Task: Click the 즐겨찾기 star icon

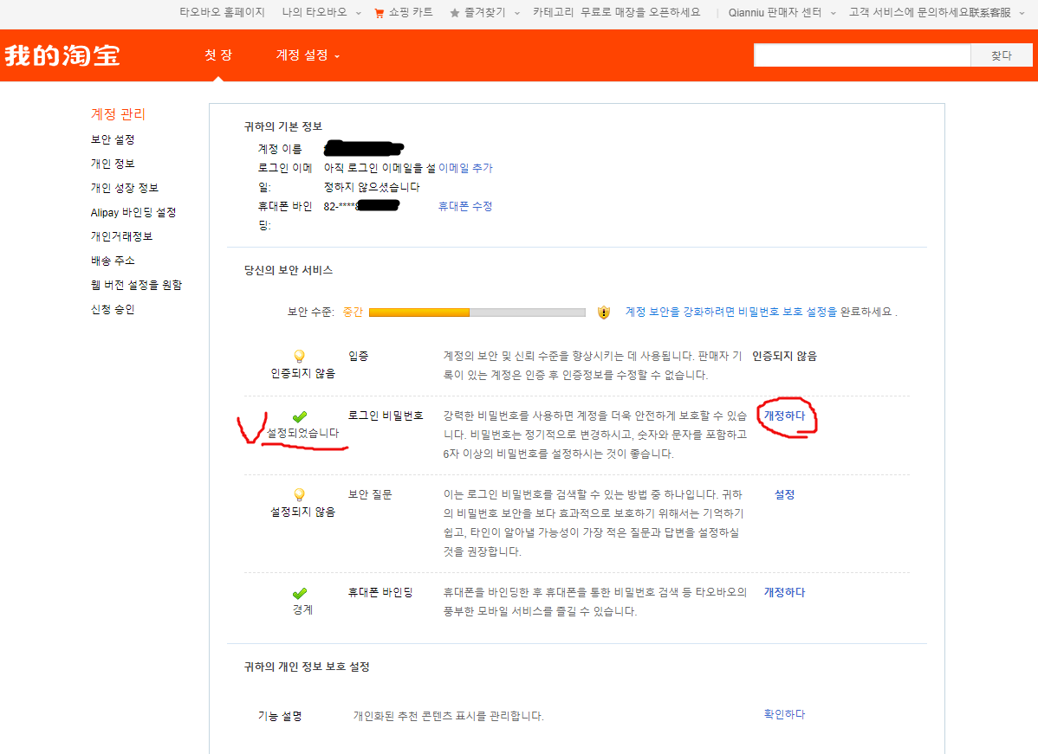Action: (454, 13)
